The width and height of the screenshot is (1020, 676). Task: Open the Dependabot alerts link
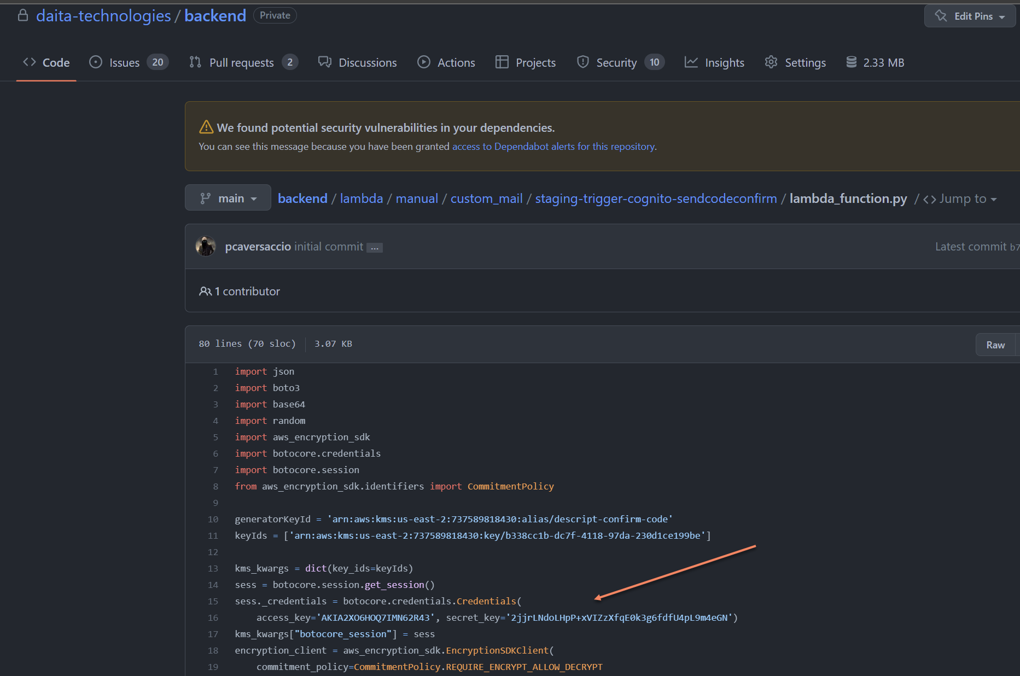coord(553,146)
